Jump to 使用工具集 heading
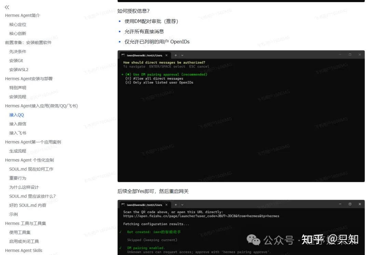Viewport: 369px width, 255px height. 20,232
